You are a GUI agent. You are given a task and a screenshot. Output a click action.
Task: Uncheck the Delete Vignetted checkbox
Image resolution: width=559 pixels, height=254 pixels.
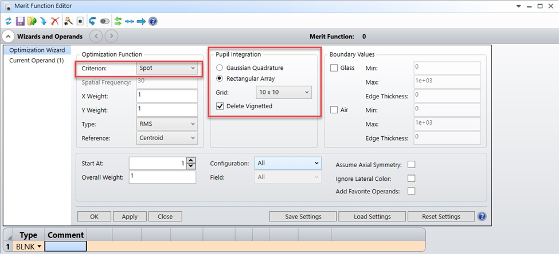220,106
